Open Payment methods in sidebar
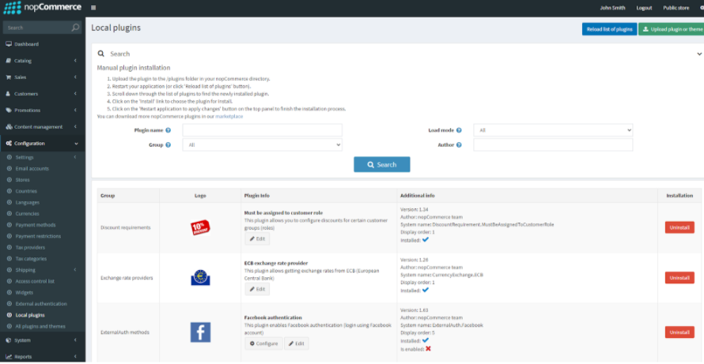This screenshot has width=704, height=364. 35,225
